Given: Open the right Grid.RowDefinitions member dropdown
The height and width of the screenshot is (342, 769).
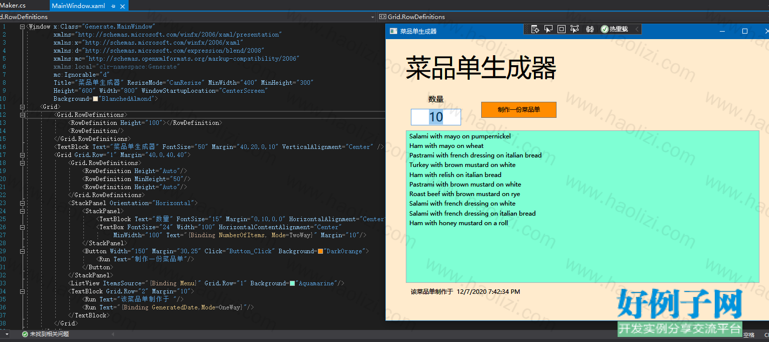Looking at the screenshot, I should click(573, 17).
